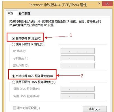This screenshot has width=114, height=112.
Task: Click the 自动获得 IP 地址(O) label text
Action: click(29, 38)
